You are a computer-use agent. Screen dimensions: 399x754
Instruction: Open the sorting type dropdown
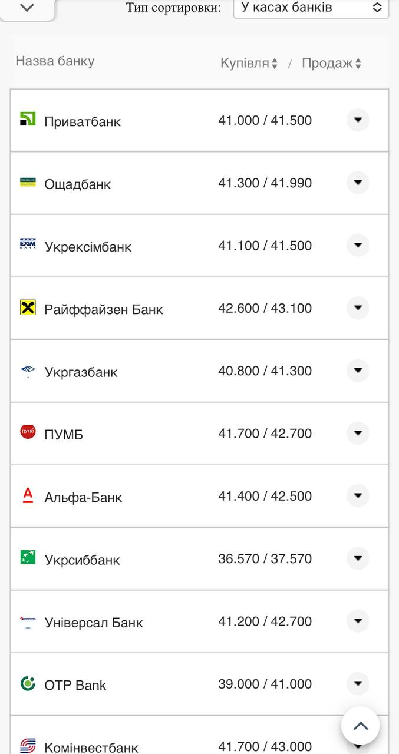click(311, 8)
